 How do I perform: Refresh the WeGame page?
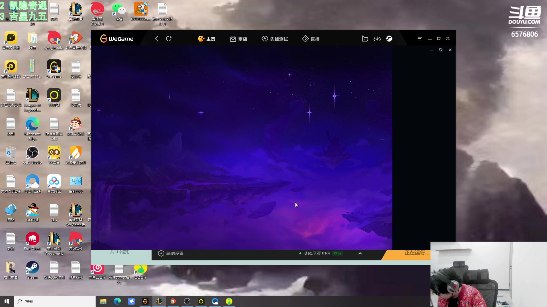click(169, 39)
